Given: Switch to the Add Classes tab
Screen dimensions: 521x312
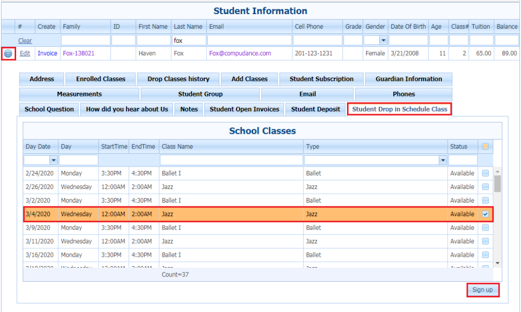Looking at the screenshot, I should click(x=249, y=79).
